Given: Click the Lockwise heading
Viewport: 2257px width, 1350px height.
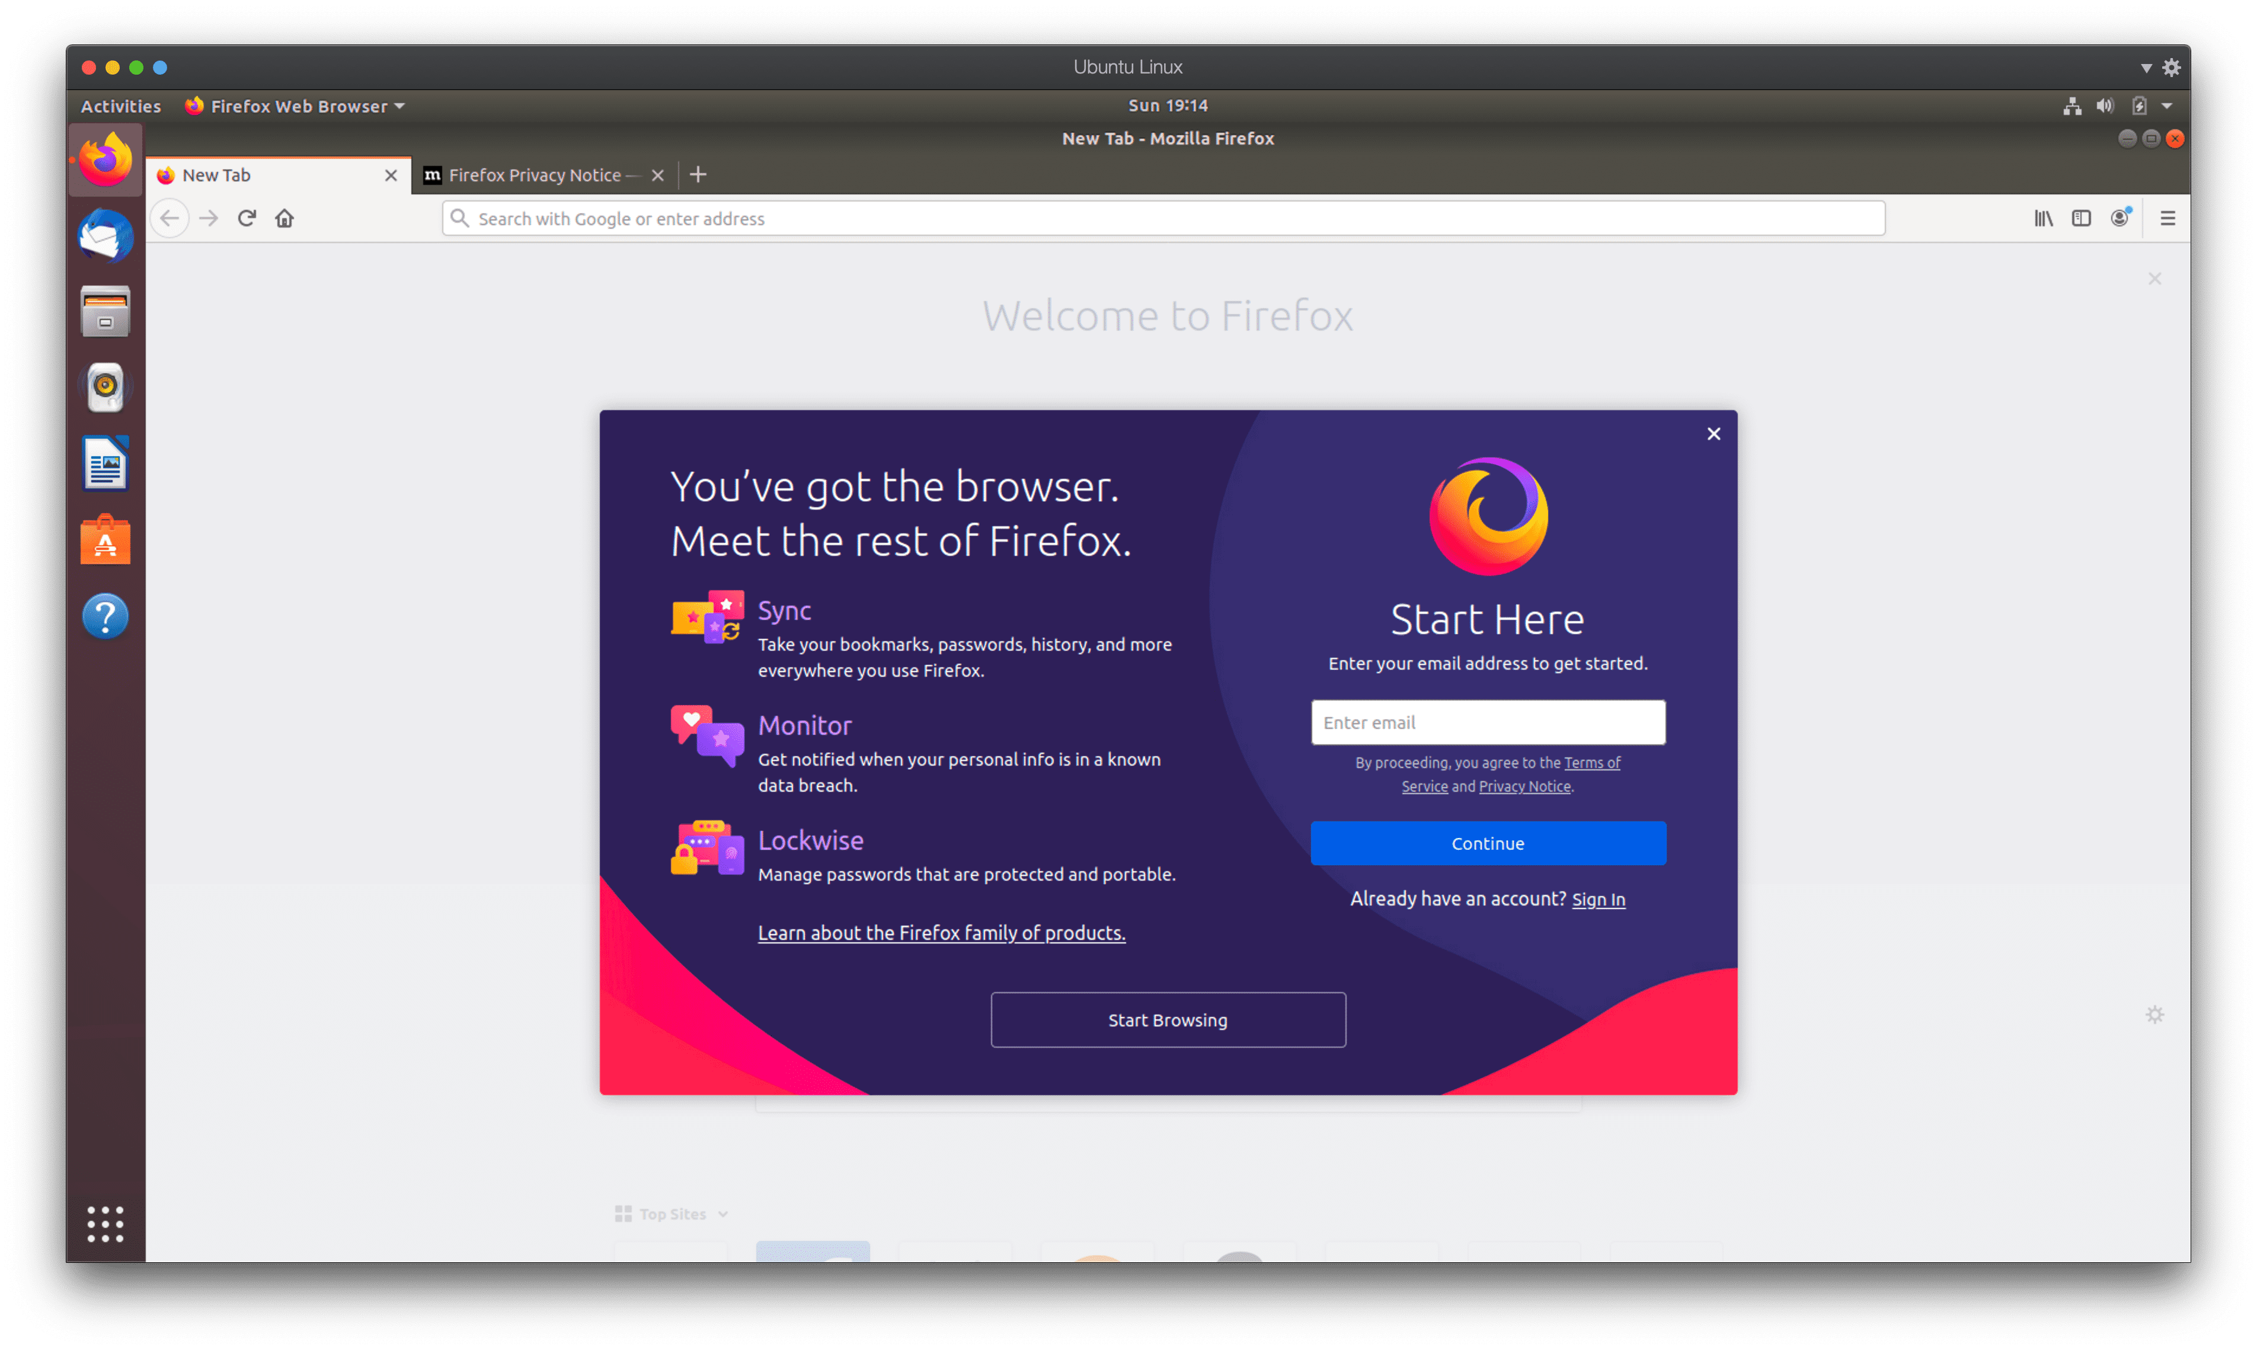Looking at the screenshot, I should (811, 840).
